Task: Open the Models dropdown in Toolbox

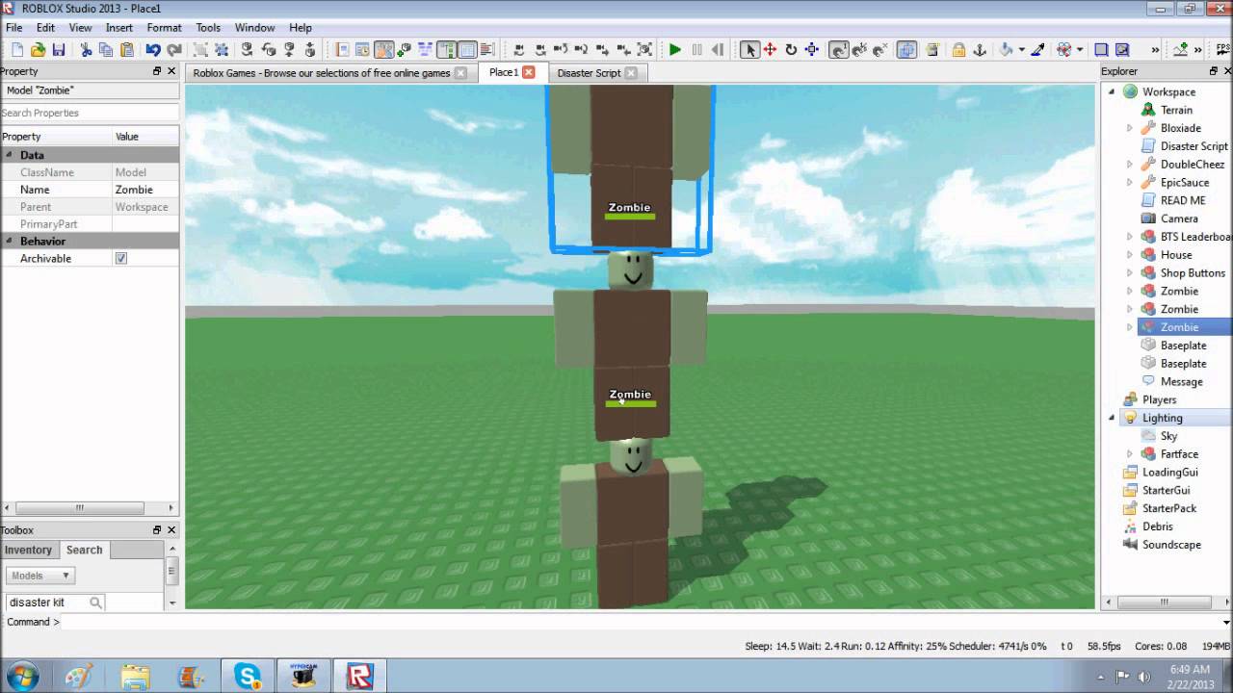Action: [39, 576]
